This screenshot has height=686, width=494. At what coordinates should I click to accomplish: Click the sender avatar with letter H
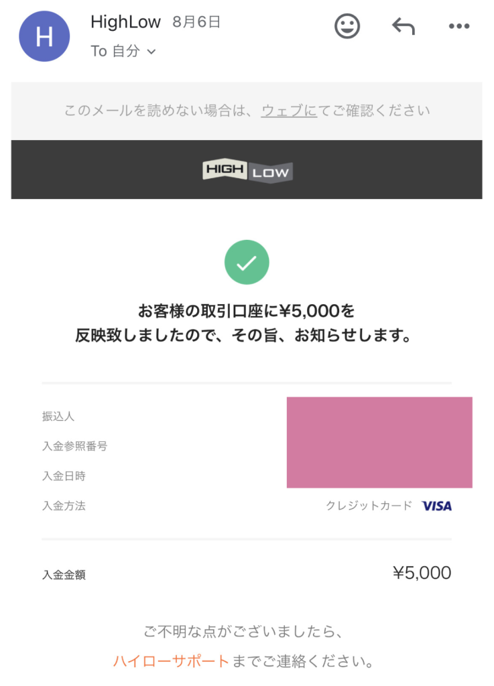click(44, 36)
